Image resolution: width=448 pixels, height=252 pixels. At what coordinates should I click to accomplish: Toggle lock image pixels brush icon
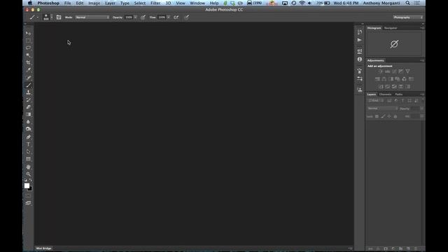(383, 117)
